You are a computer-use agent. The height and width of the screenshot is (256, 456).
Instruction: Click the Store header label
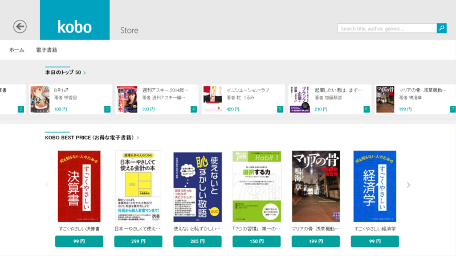129,30
